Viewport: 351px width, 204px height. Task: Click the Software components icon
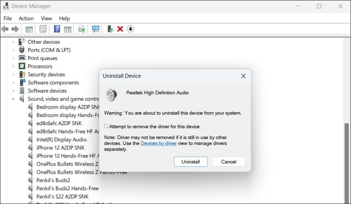22,82
